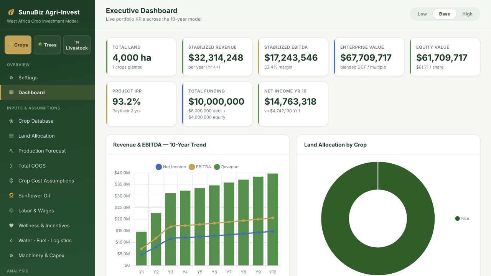Toggle Net Income series in chart legend
The height and width of the screenshot is (276, 491).
pos(171,167)
